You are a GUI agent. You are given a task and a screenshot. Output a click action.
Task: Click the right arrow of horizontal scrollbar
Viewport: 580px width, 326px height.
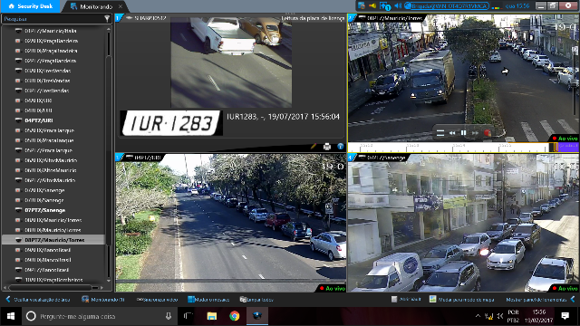101,287
